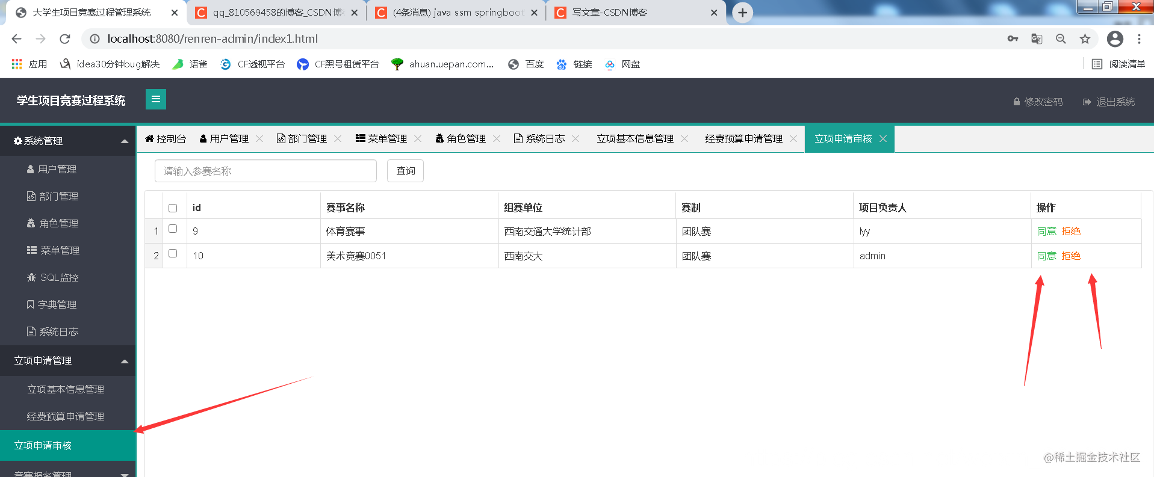Switch to the 角色管理 tab
The image size is (1154, 477).
point(461,138)
